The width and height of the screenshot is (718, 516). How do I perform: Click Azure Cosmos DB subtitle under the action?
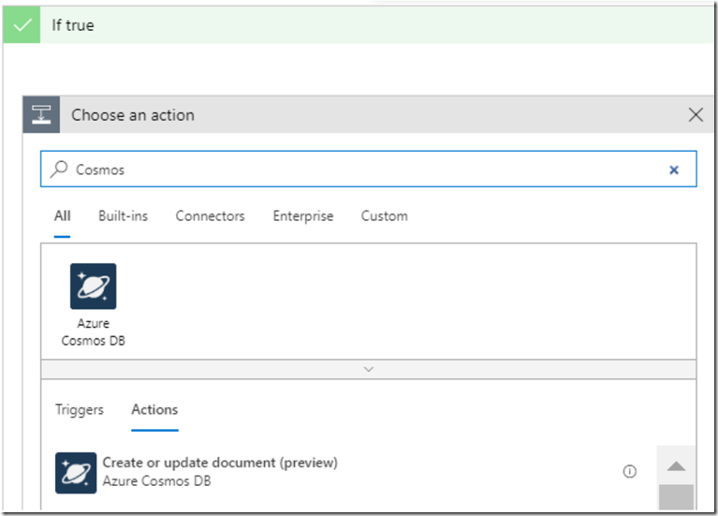pos(156,481)
